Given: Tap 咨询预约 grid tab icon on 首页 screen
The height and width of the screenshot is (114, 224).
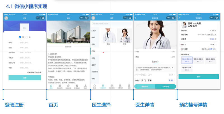Looking at the screenshot, I should click(x=60, y=86).
